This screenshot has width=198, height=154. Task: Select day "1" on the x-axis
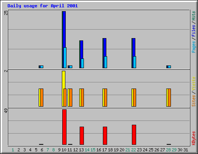coord(13,150)
